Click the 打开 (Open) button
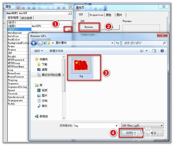The width and height of the screenshot is (173, 145). pyautogui.click(x=130, y=133)
